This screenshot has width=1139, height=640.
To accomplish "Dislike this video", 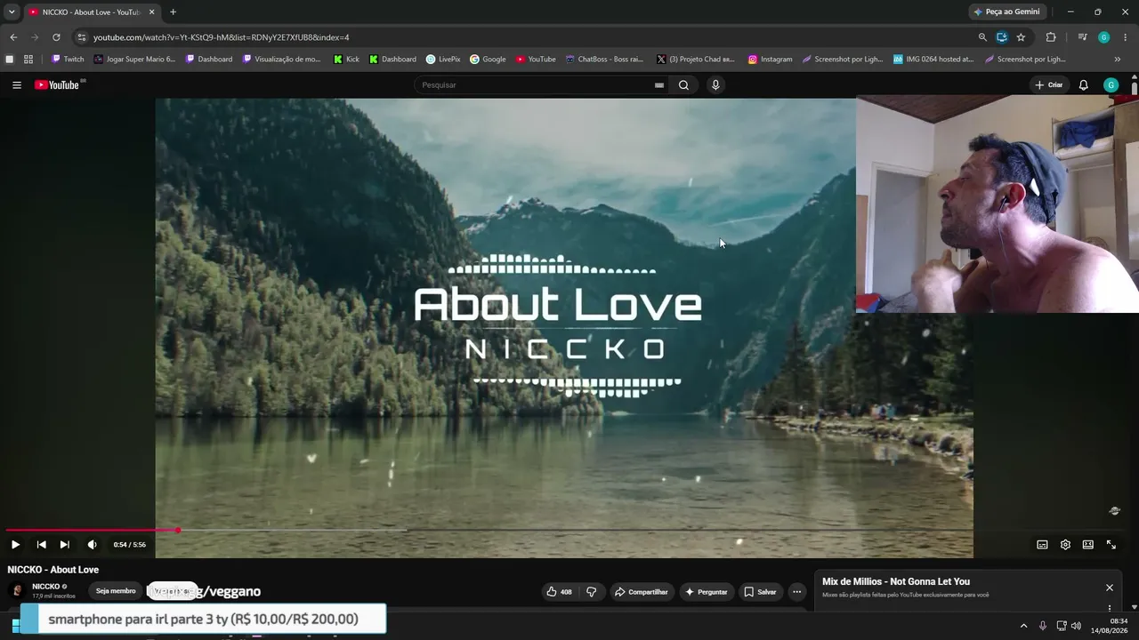I will [591, 592].
